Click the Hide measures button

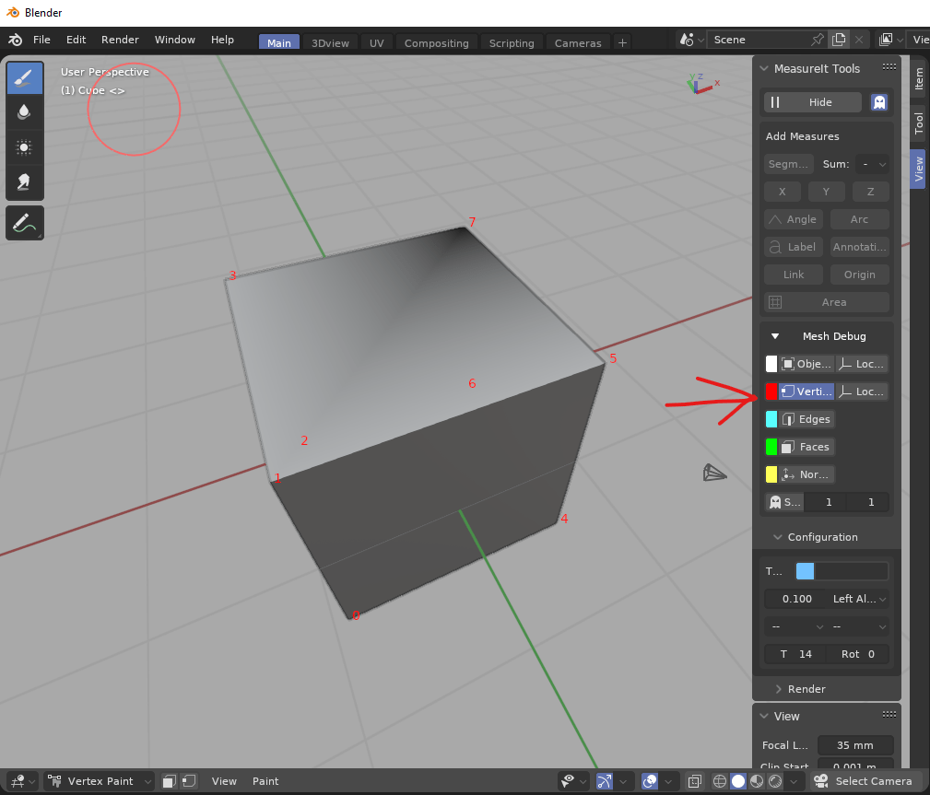(813, 102)
